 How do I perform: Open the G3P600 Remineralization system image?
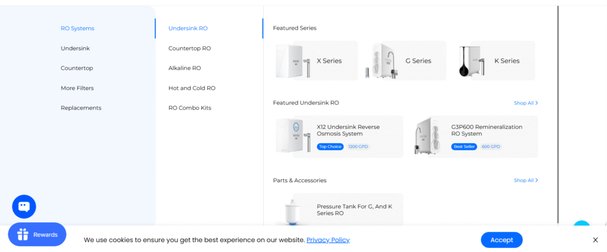coord(429,136)
